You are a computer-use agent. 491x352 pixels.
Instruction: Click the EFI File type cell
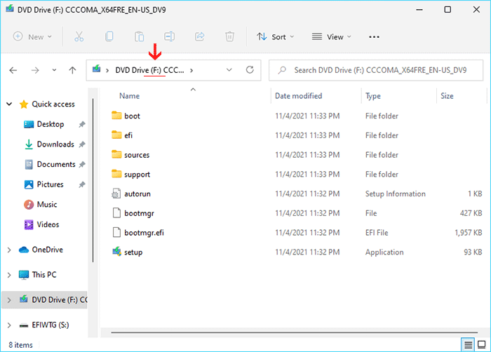pos(377,233)
